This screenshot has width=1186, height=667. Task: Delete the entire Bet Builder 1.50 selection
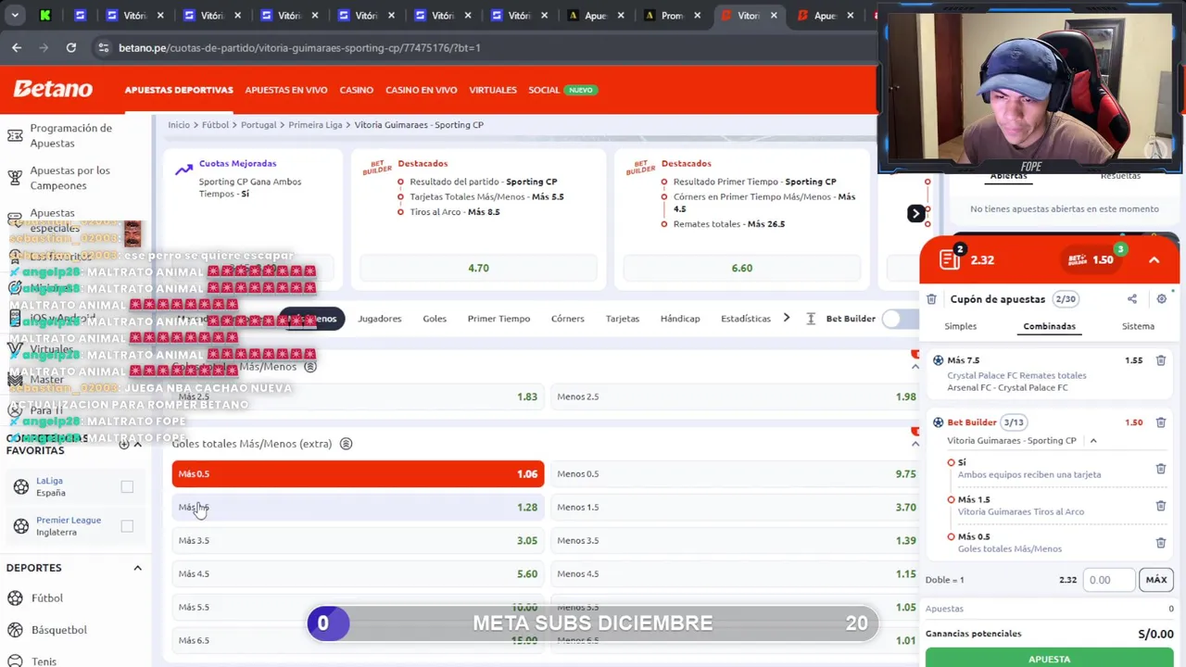[x=1160, y=422]
